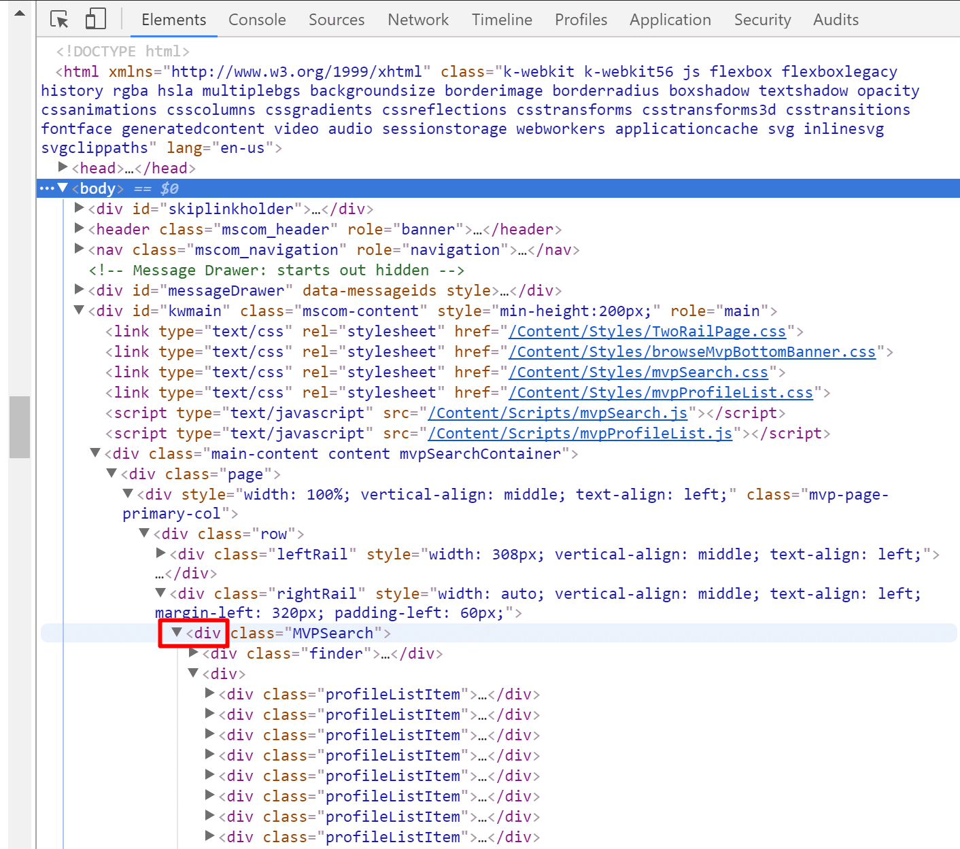Viewport: 960px width, 849px height.
Task: Go to the Sources tab
Action: 337,20
